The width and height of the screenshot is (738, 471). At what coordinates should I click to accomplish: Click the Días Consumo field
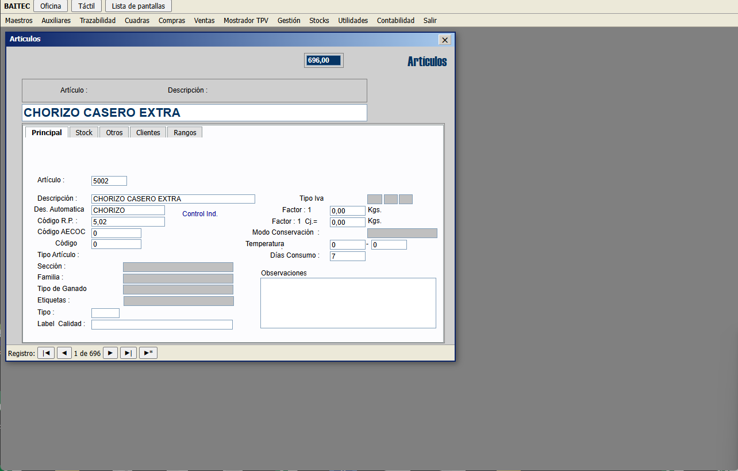(x=348, y=256)
